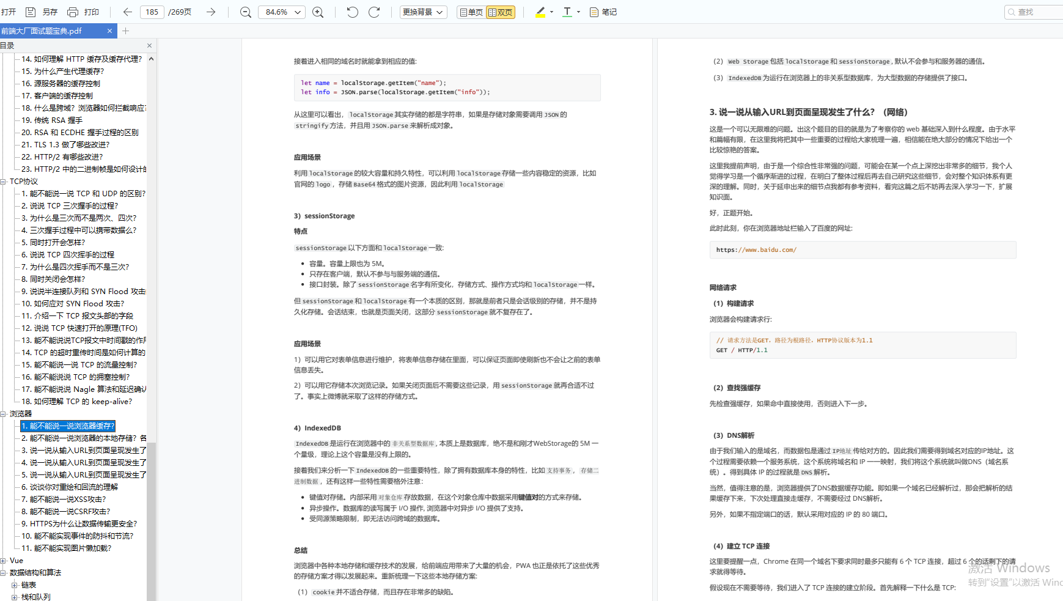Click the https://www.baidu.com/ URL text
This screenshot has width=1063, height=601.
coord(756,249)
